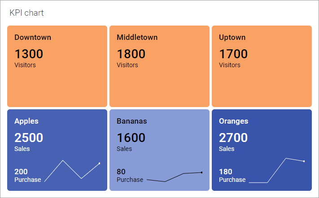Open the Oranges tile heading
Screen dimensions: 319x198
coord(233,121)
